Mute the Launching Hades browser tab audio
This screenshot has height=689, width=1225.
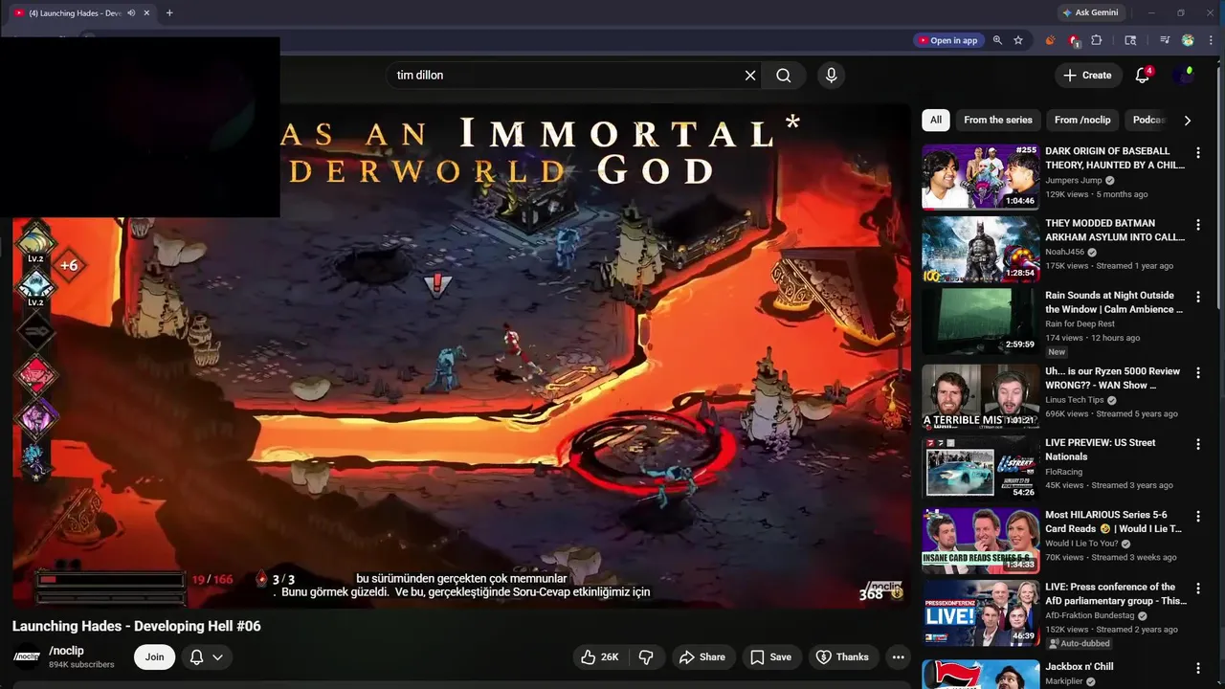point(131,12)
